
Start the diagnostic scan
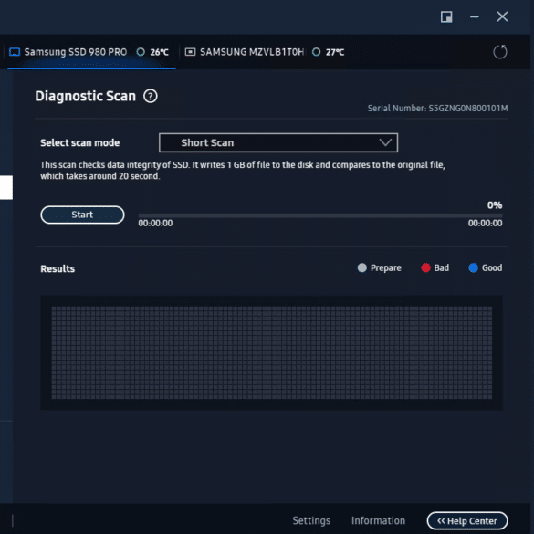[82, 215]
